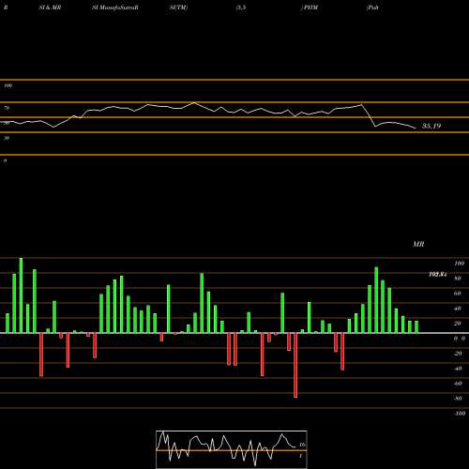
Task: Click the RSI value 35.19
Action: coord(431,126)
